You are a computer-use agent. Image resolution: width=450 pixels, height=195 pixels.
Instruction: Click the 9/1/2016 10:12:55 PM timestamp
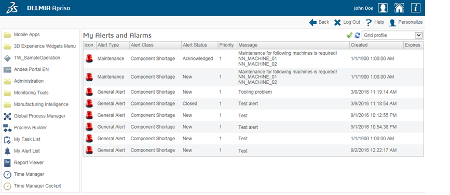(374, 115)
